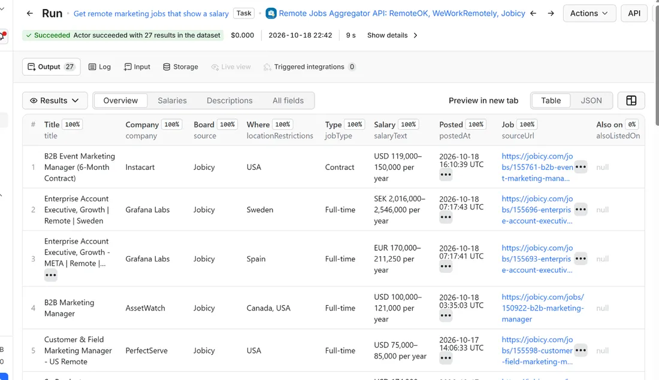The image size is (659, 380).
Task: Expand the Posted ellipsis in Spain row
Action: (446, 266)
